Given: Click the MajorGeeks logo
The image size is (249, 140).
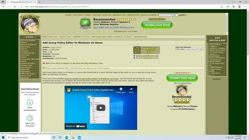Looking at the screenshot, I should pyautogui.click(x=30, y=24).
